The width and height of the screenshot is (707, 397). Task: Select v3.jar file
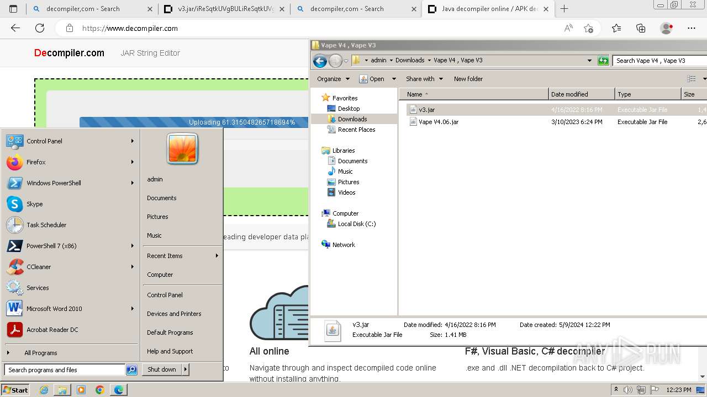[426, 110]
